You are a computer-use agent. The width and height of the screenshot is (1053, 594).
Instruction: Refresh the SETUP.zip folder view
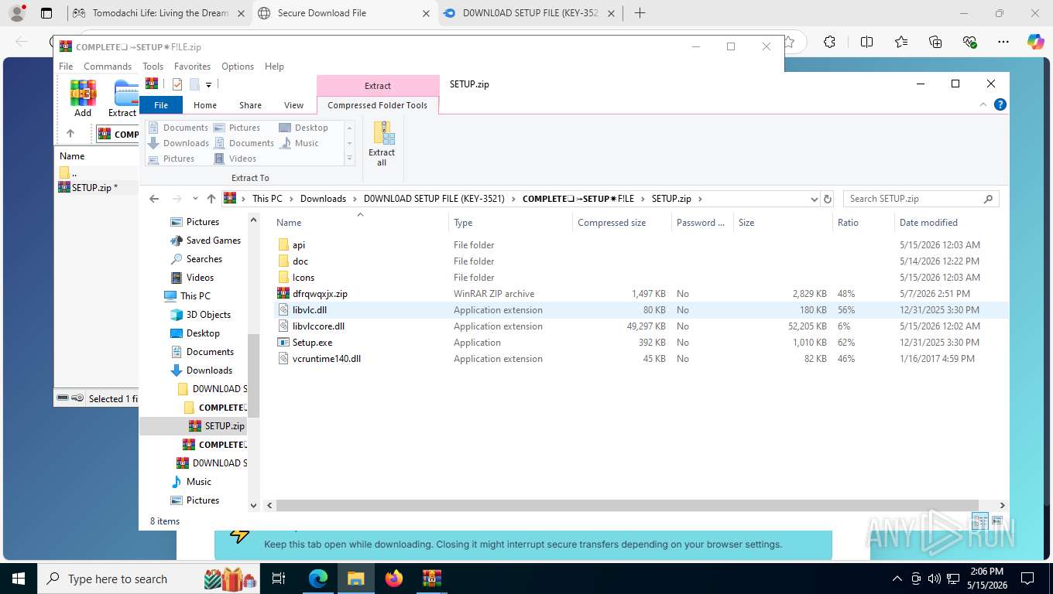tap(828, 199)
